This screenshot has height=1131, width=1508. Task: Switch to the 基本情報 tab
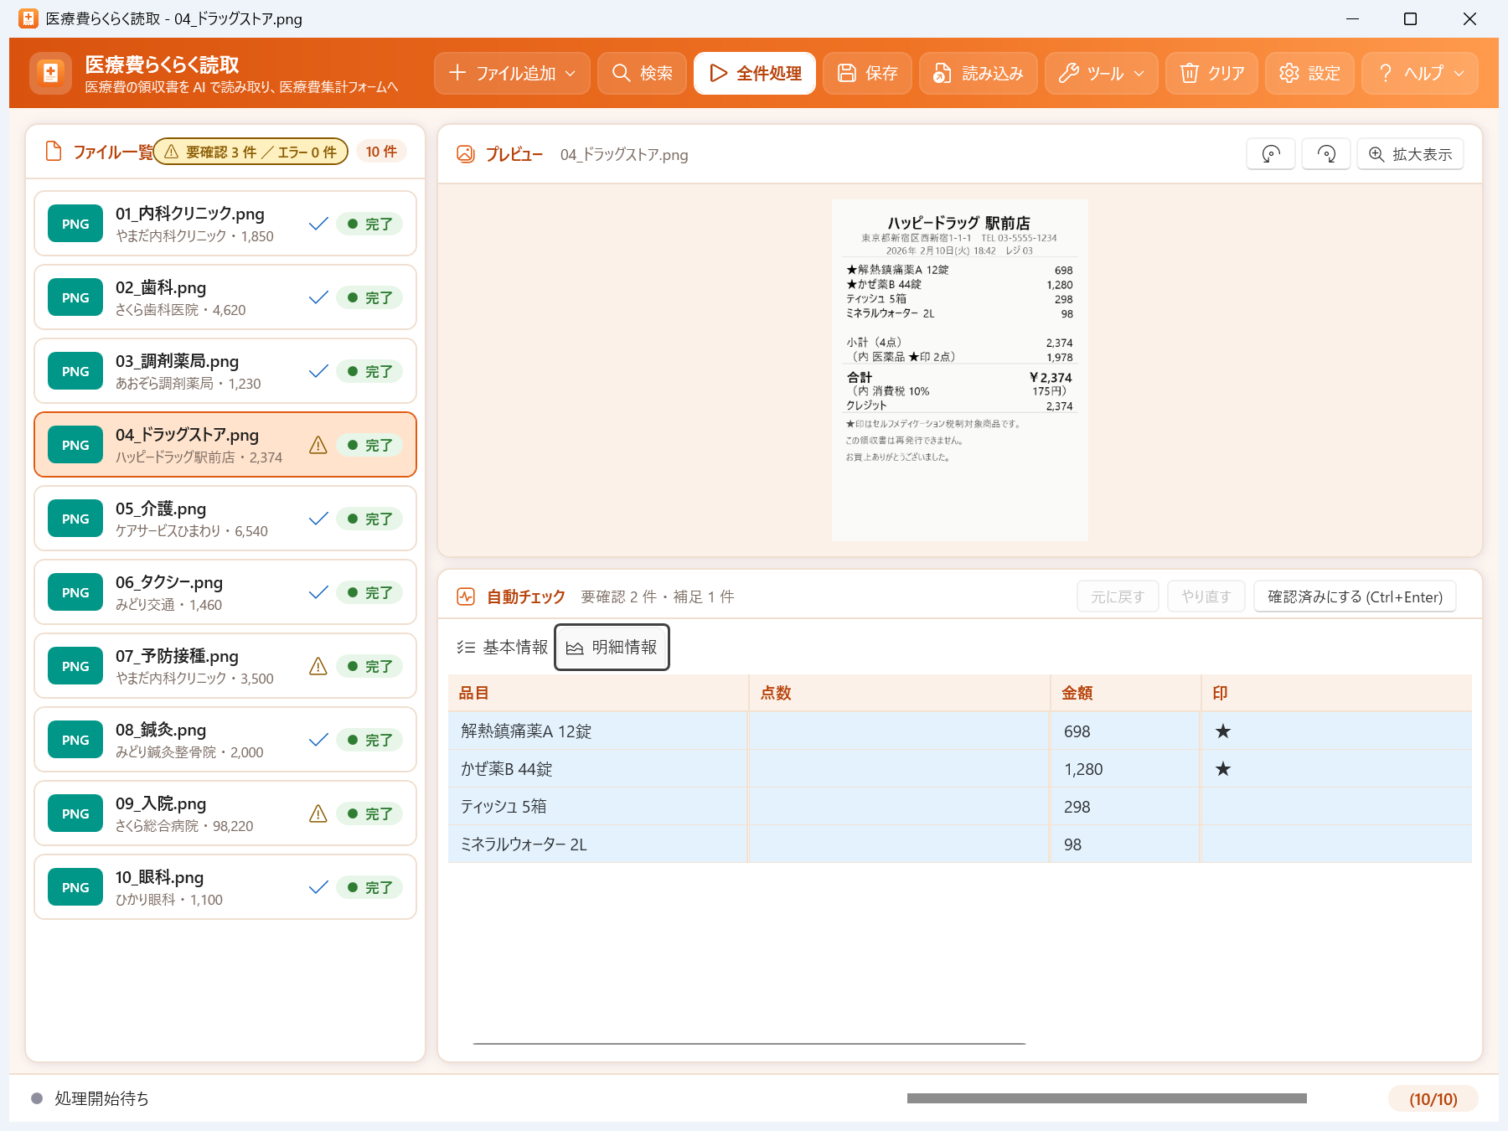502,647
